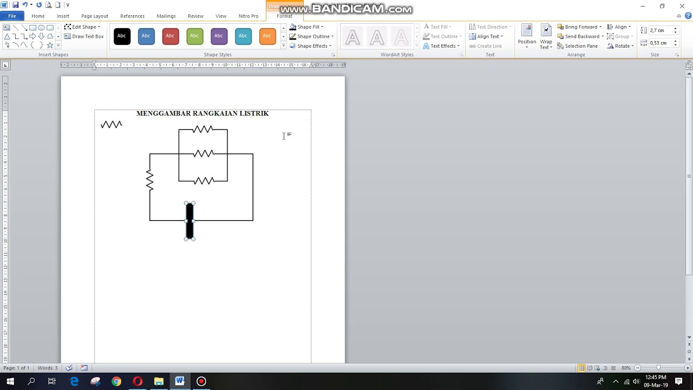This screenshot has width=693, height=390.
Task: Open the Rotate dropdown menu
Action: click(x=621, y=46)
